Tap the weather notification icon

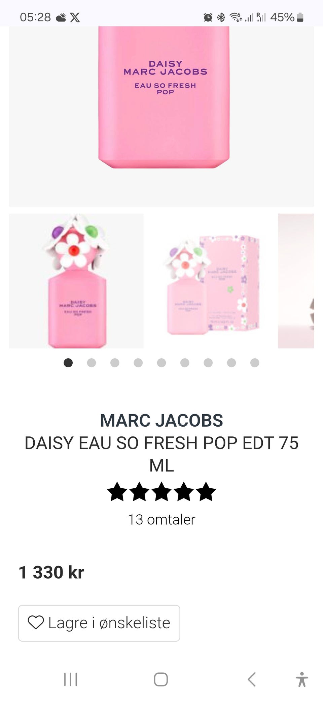tap(61, 17)
